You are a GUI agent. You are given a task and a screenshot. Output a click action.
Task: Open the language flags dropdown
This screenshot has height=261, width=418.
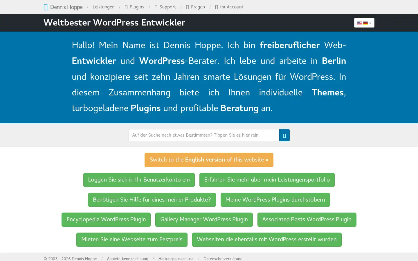click(x=364, y=23)
